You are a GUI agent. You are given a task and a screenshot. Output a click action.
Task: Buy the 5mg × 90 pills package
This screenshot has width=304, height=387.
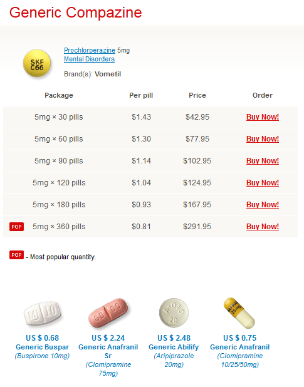(263, 161)
